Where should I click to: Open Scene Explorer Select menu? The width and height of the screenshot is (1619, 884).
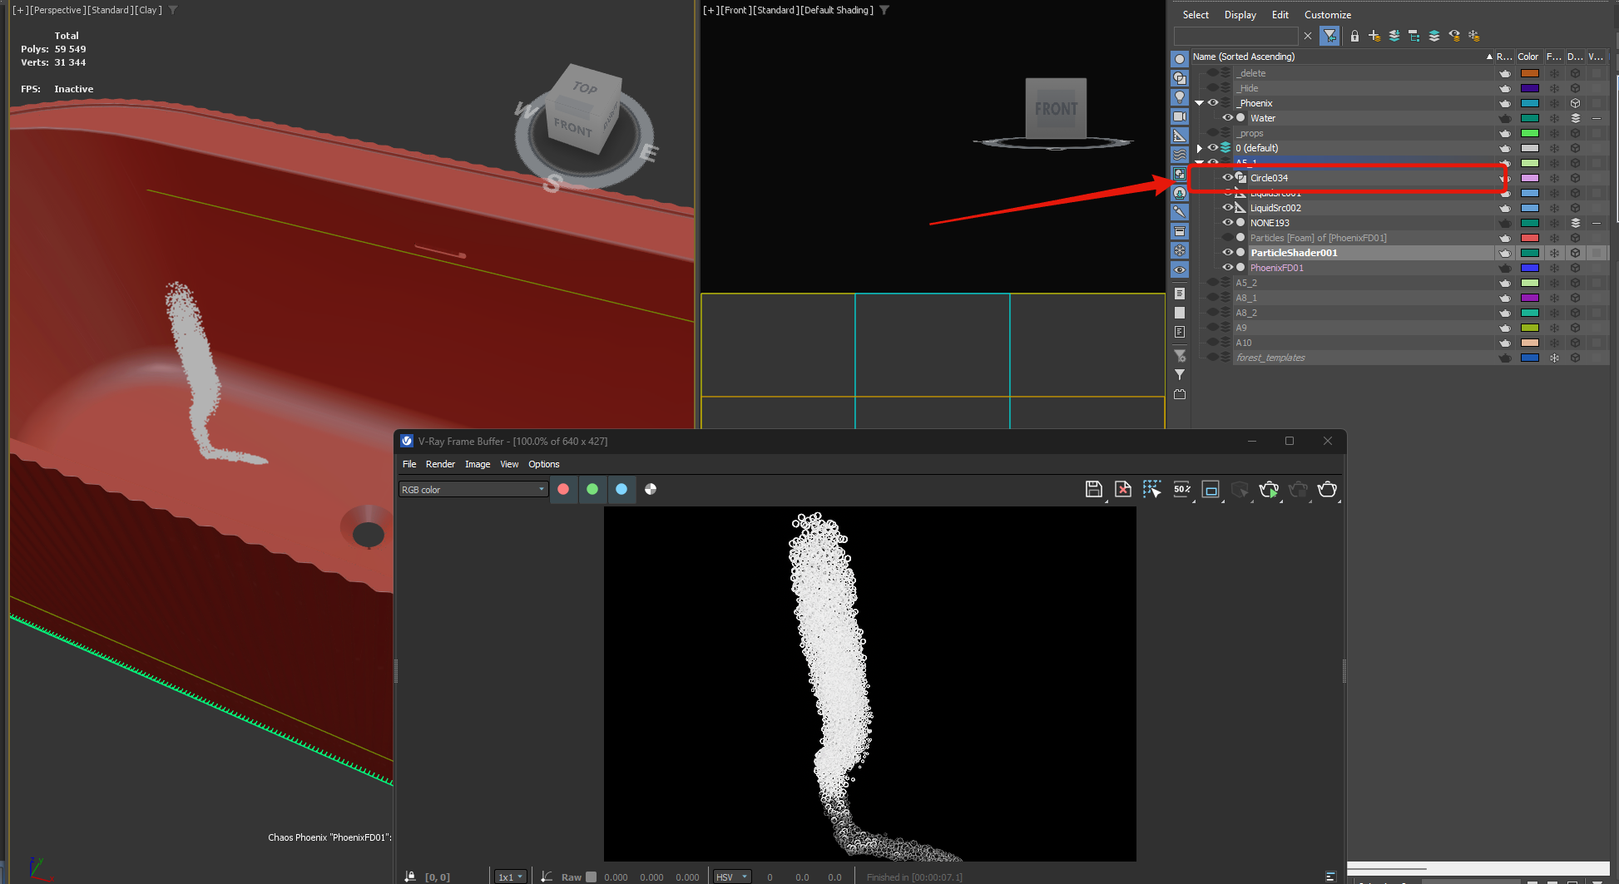click(1196, 15)
